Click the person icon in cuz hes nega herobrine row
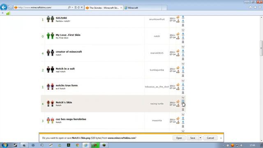Screen dimensions: 263x148 [x=178, y=122]
